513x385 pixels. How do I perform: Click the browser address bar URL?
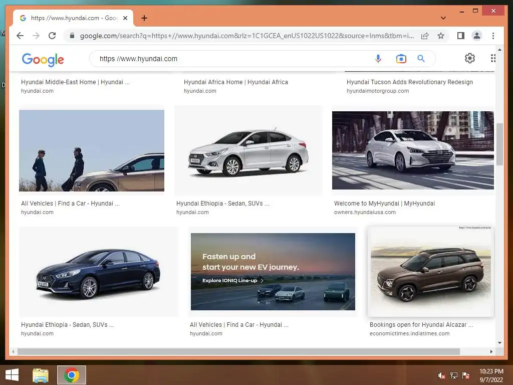pyautogui.click(x=246, y=36)
